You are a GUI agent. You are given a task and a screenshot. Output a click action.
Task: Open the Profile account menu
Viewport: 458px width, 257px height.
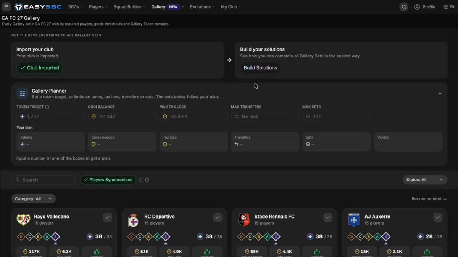tap(425, 7)
